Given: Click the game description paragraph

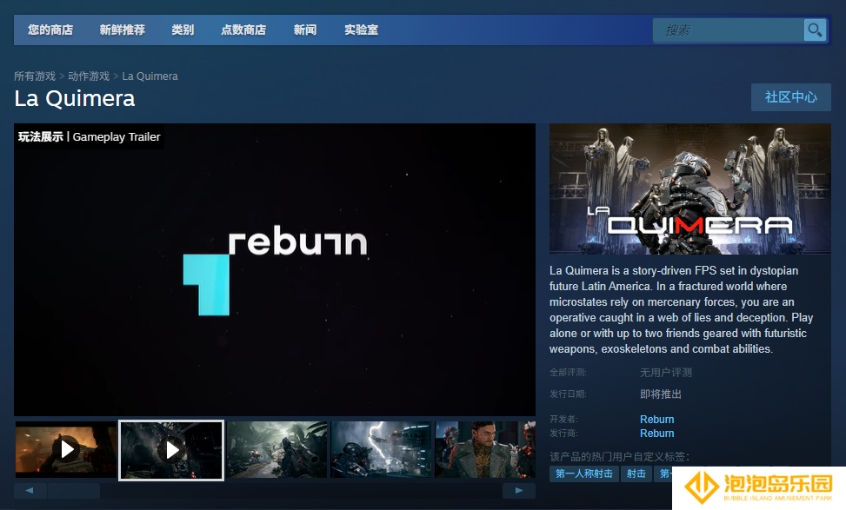Looking at the screenshot, I should point(682,310).
